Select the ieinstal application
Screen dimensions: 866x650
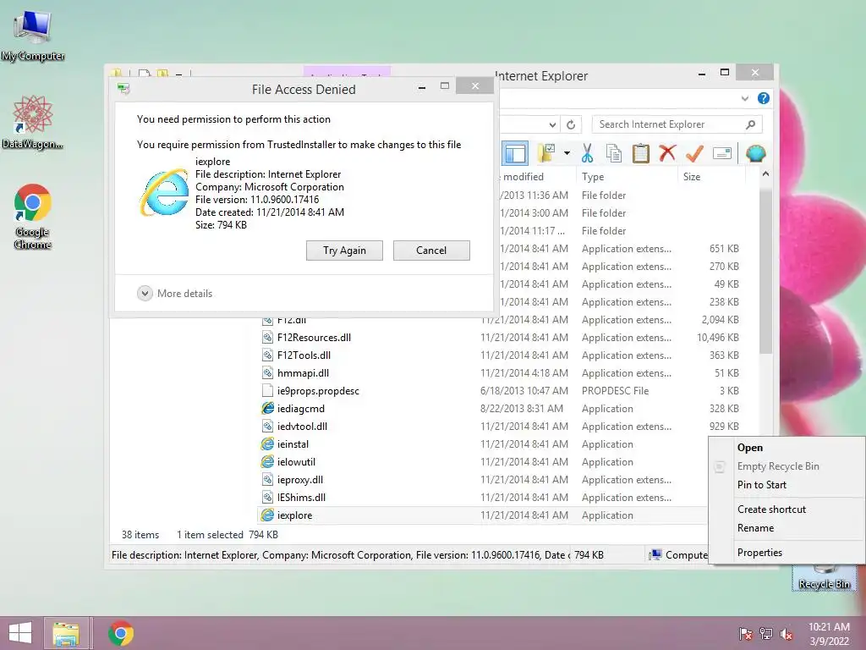click(293, 443)
